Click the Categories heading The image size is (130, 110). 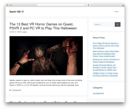pos(97,88)
